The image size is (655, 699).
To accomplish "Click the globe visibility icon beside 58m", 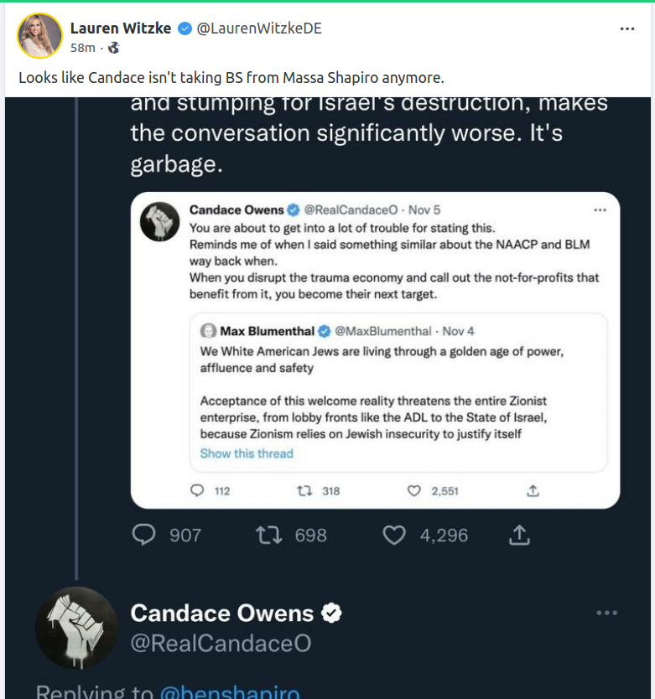I will click(x=114, y=48).
